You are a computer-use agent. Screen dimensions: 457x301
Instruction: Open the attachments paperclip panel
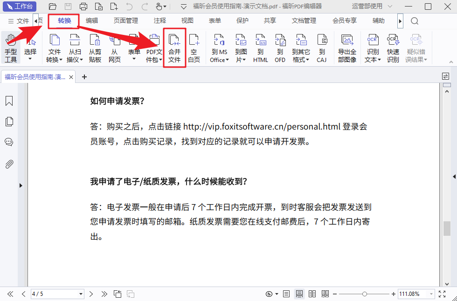(9, 164)
